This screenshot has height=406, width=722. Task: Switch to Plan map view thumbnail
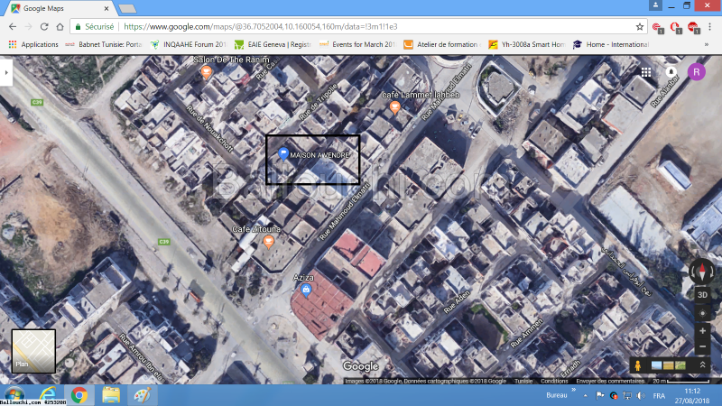(x=33, y=351)
